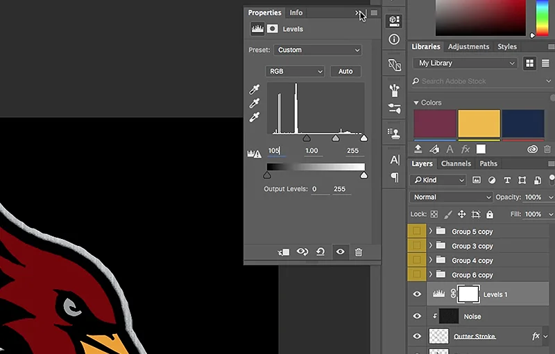Screen dimensions: 555x354
Task: Click the Creative Cloud sync icon in Libraries
Action: tap(532, 150)
